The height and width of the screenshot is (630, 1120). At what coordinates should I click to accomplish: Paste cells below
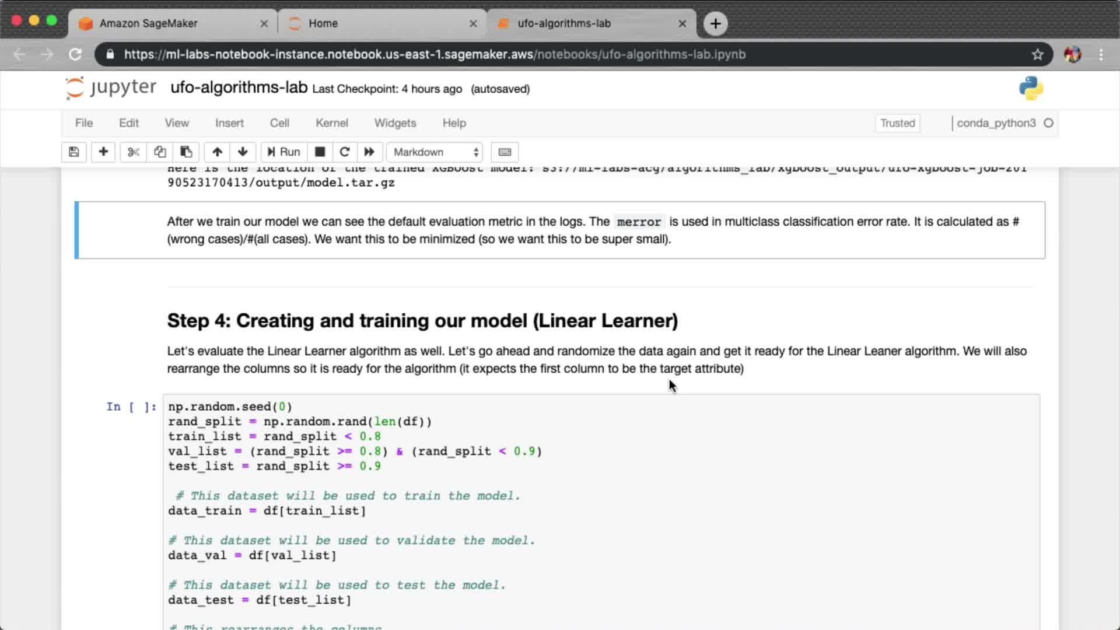click(x=186, y=152)
